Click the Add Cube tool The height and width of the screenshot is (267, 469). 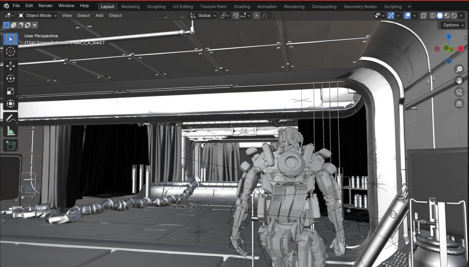(x=11, y=146)
